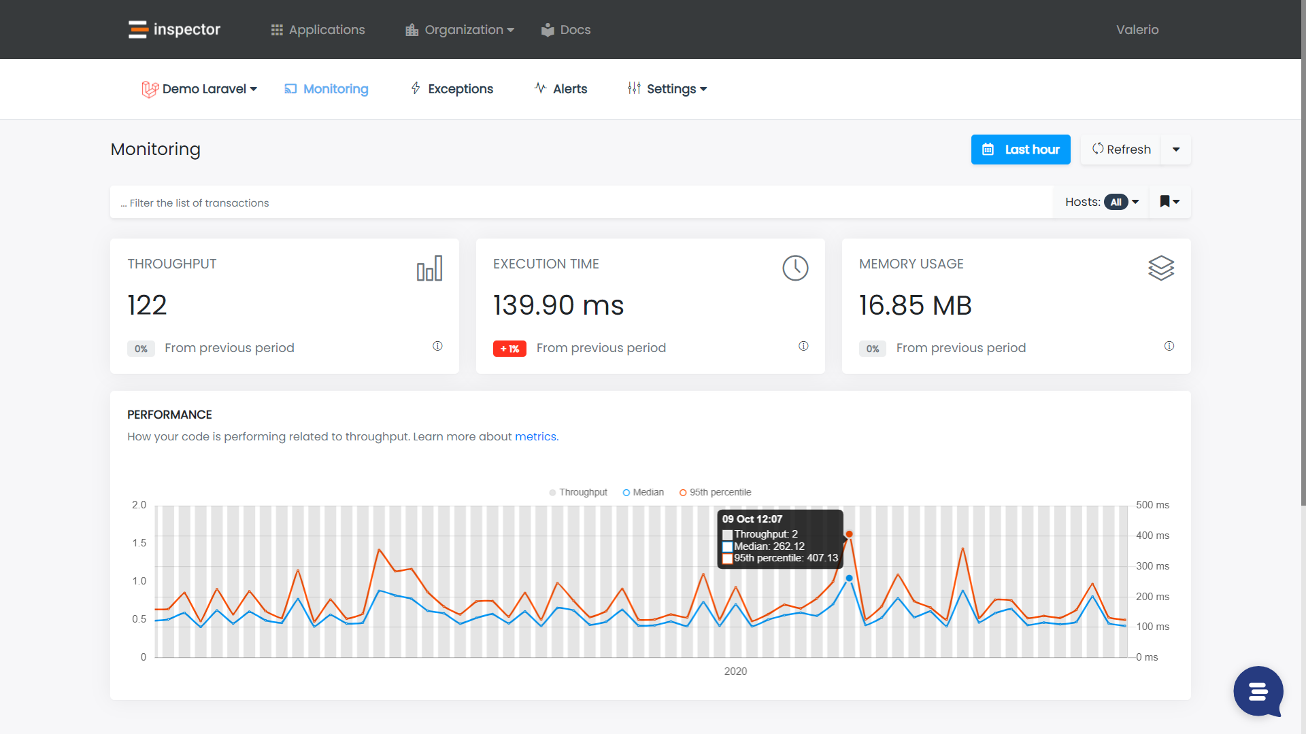This screenshot has width=1306, height=734.
Task: Click the Inspector logo
Action: [x=173, y=29]
